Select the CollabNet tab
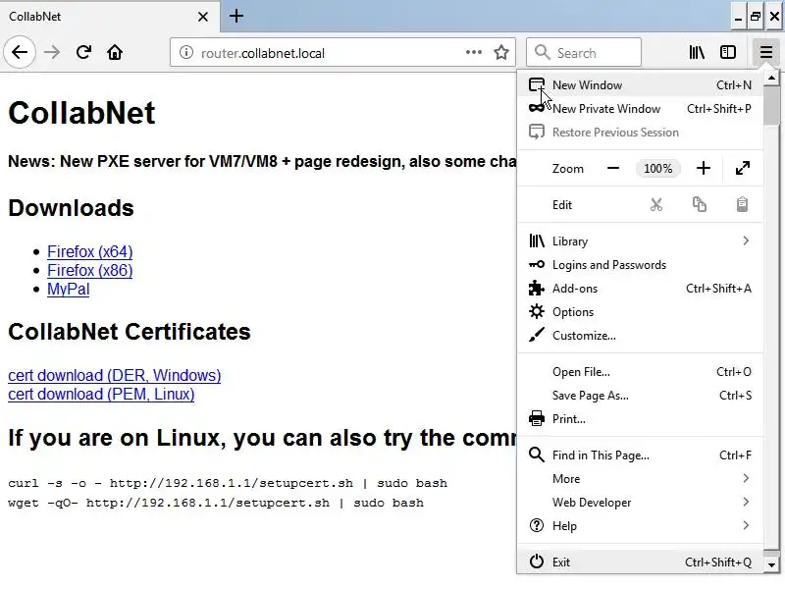This screenshot has height=589, width=785. point(109,17)
